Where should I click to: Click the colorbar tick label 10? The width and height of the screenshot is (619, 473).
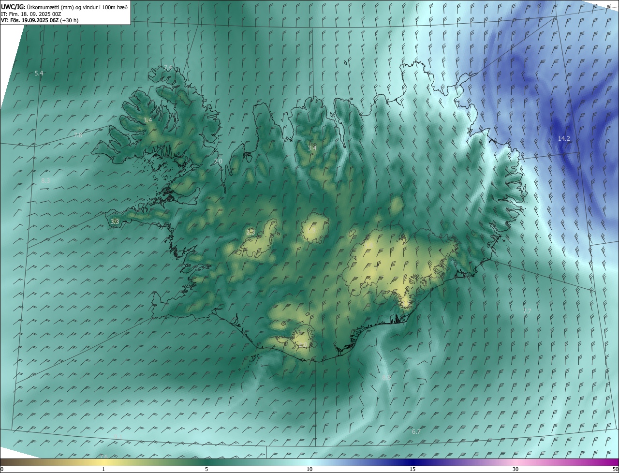[x=309, y=469]
